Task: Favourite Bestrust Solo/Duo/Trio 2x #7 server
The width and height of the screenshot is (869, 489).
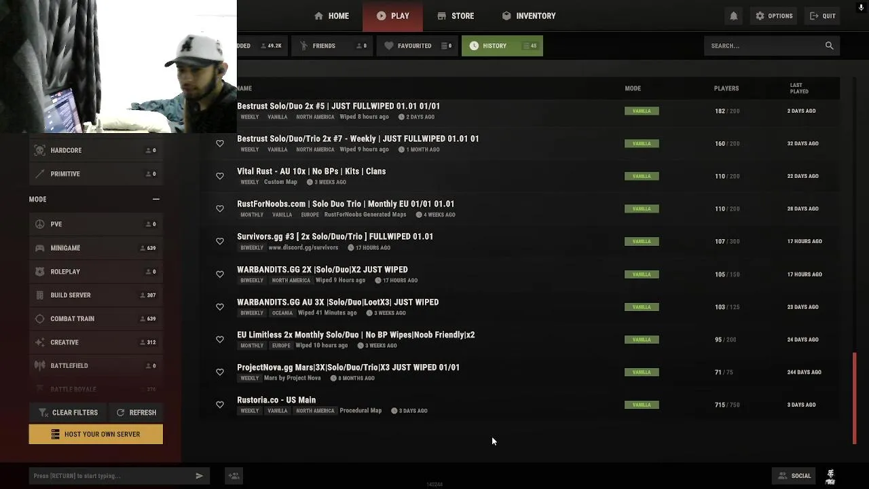Action: [x=220, y=143]
